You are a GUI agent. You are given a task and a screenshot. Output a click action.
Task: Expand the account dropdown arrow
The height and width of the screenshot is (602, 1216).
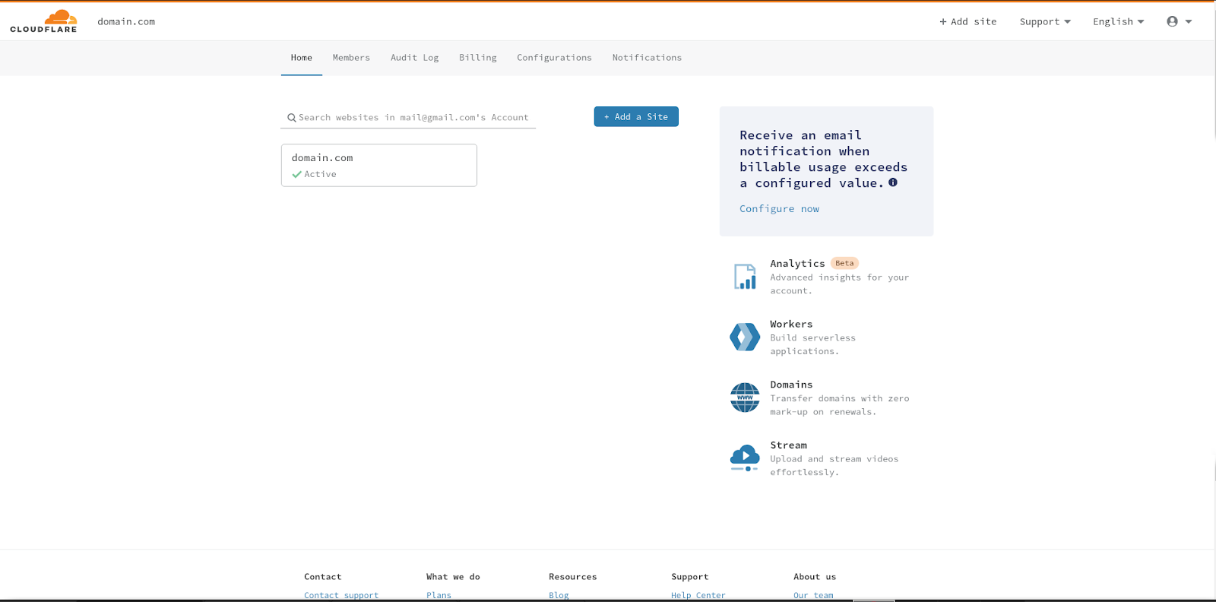pyautogui.click(x=1189, y=21)
